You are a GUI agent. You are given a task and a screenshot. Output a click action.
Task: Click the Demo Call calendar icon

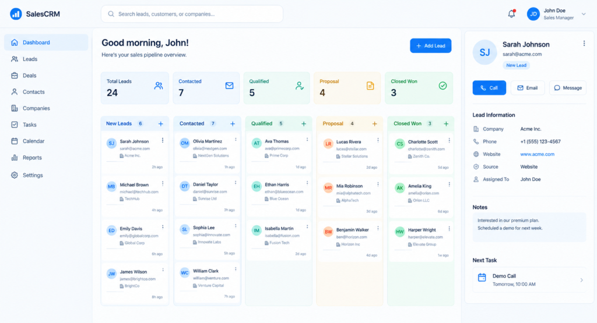482,278
